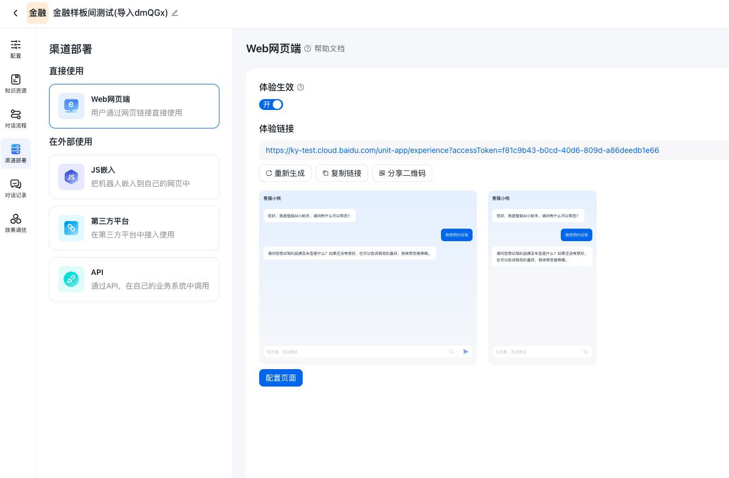Screen dimensions: 729x478
Task: Click the Web网页端 monitor icon
Action: (x=71, y=106)
